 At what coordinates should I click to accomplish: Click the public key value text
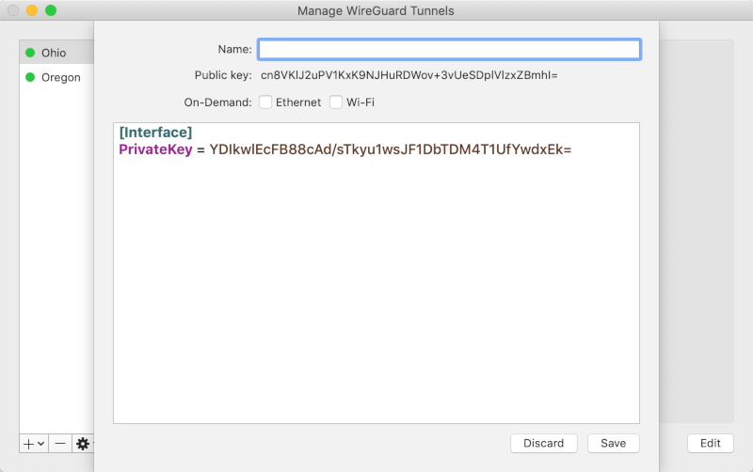(409, 75)
